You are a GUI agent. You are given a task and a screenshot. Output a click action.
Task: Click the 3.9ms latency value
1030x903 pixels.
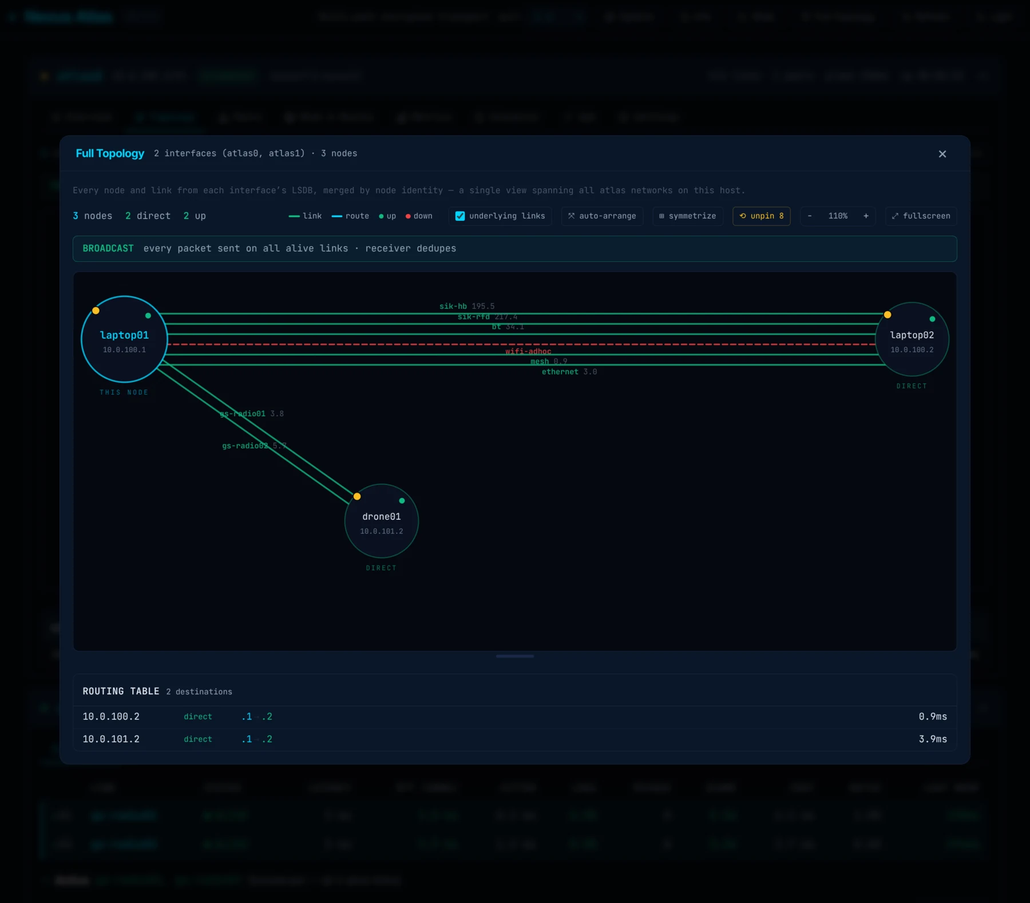[x=933, y=739]
